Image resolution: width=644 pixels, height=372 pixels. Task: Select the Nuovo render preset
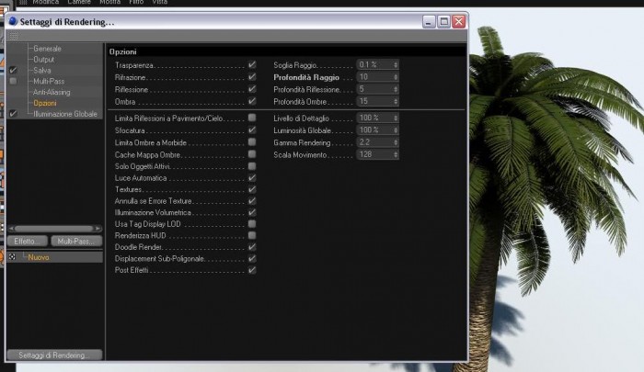point(39,257)
